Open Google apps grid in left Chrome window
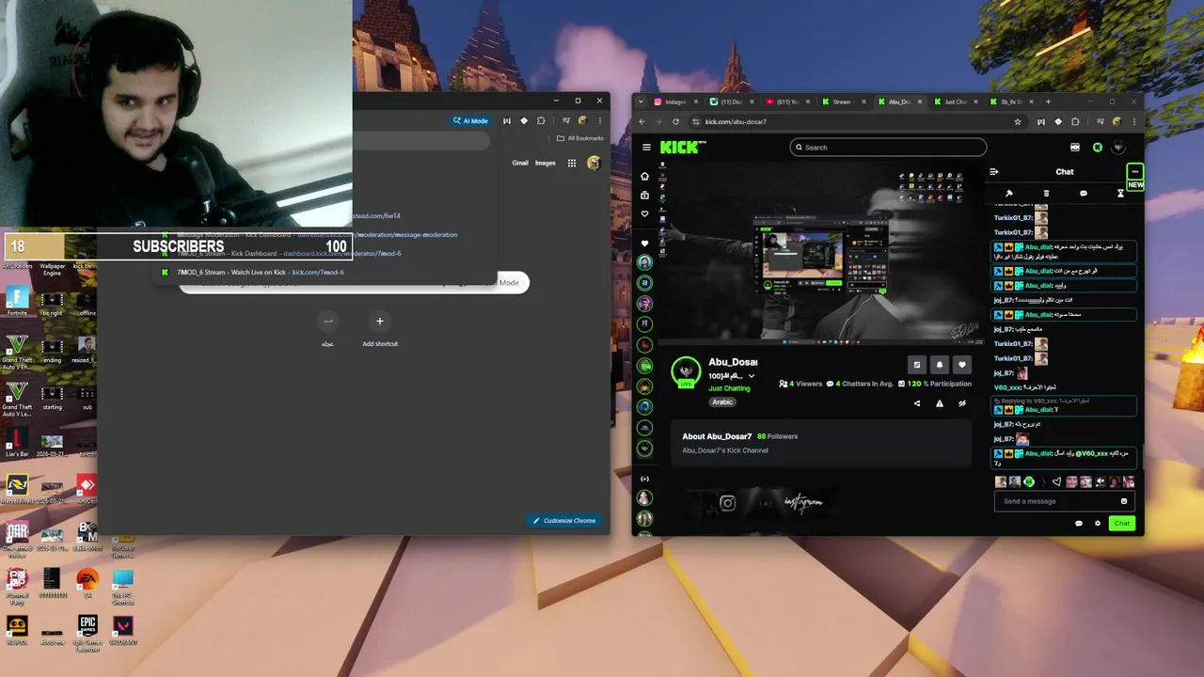This screenshot has height=677, width=1204. [x=571, y=163]
